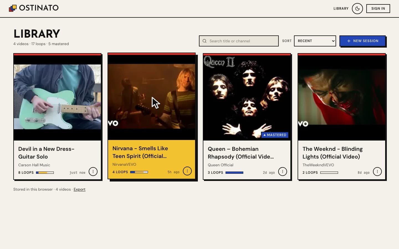The image size is (399, 249).
Task: Click the large LIBRARY page heading
Action: 37,34
